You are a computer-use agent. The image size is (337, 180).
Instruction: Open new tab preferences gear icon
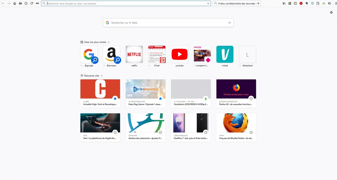pos(331,12)
